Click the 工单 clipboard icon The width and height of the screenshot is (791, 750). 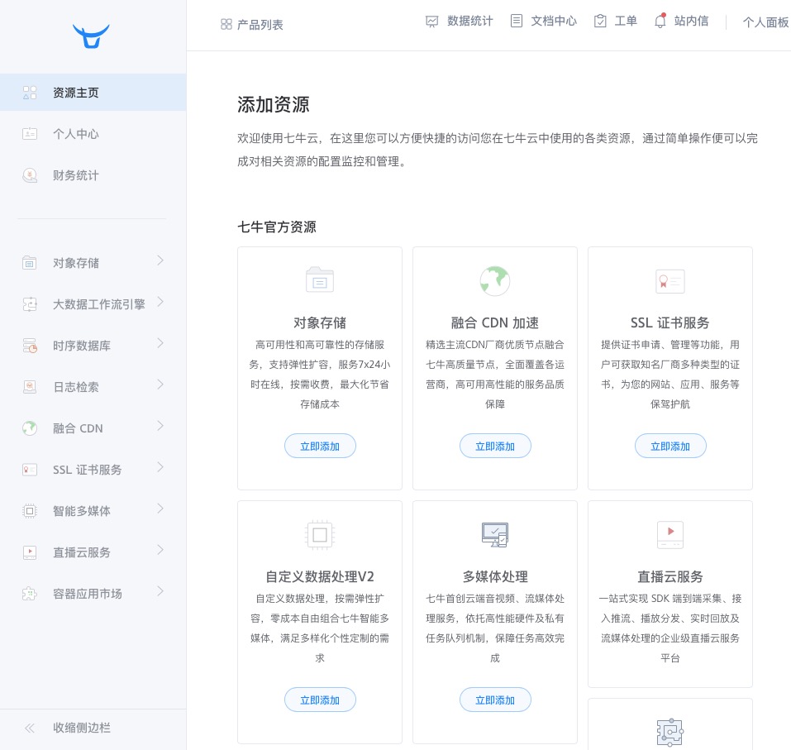coord(600,21)
